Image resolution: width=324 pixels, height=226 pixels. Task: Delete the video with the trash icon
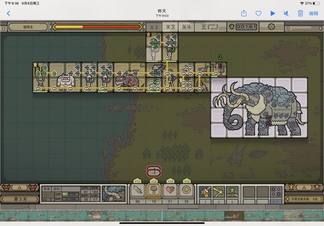tap(300, 14)
